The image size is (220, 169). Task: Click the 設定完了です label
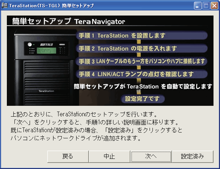(x=143, y=99)
